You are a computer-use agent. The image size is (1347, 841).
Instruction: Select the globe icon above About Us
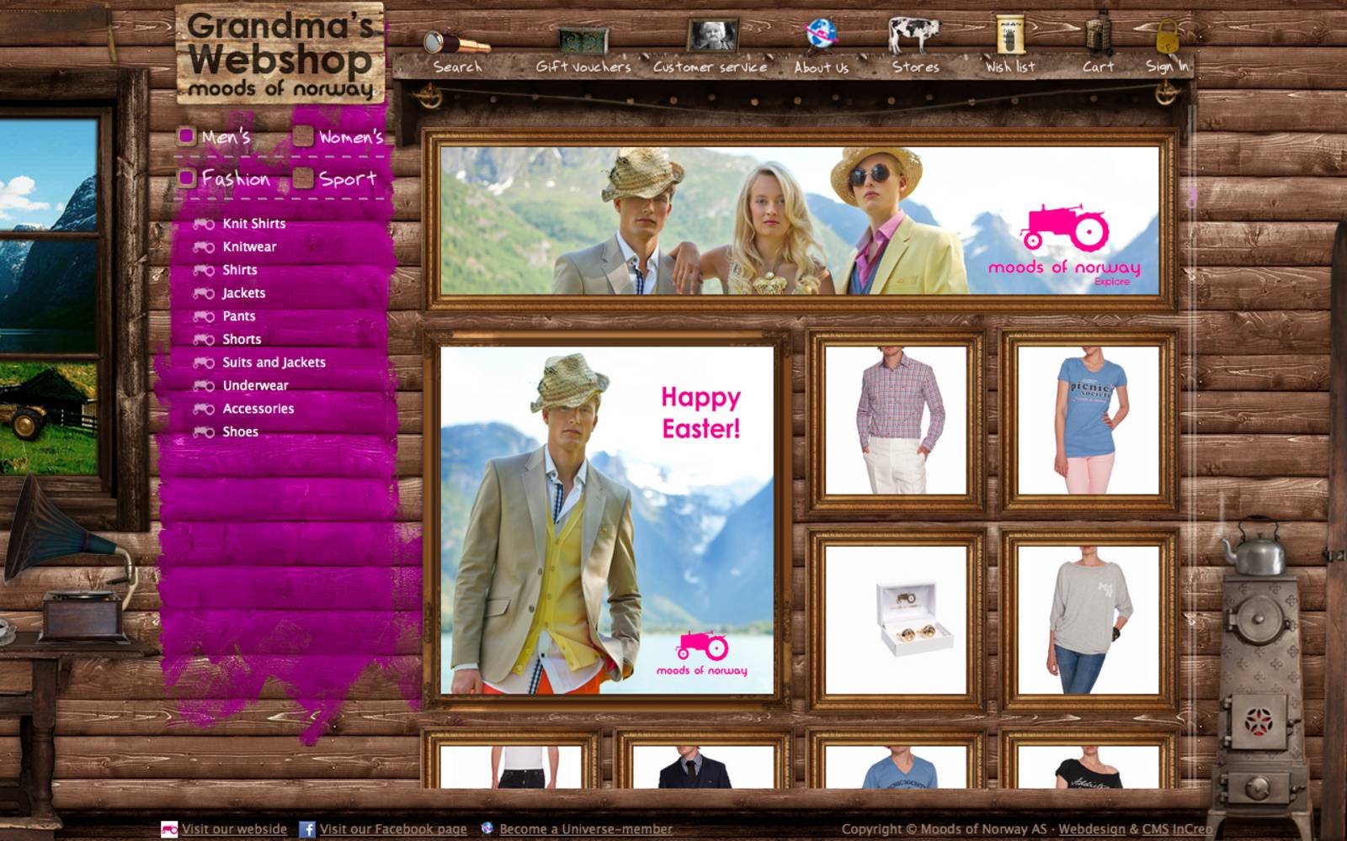pos(821,34)
